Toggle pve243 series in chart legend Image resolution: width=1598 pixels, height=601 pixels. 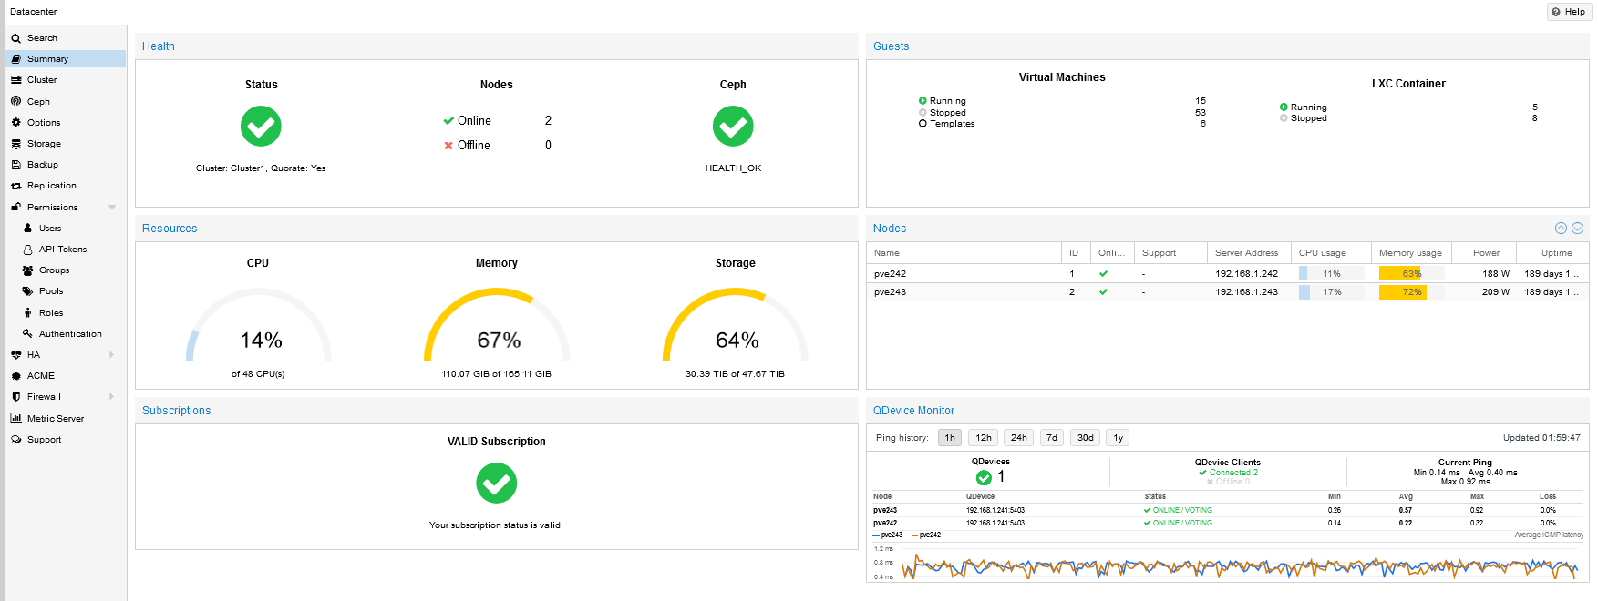point(888,535)
